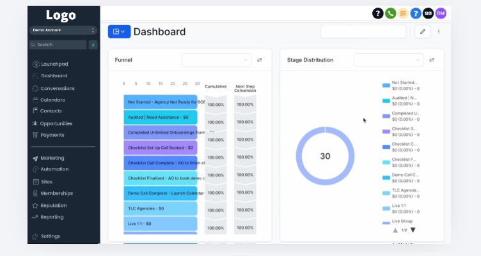Click the Cumulative column header

(216, 87)
